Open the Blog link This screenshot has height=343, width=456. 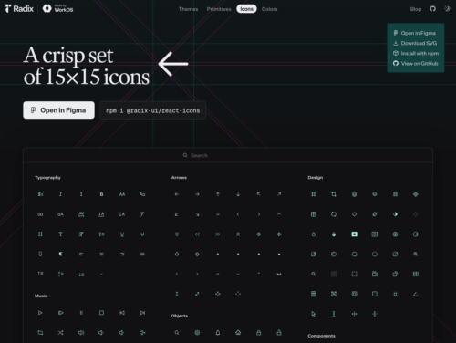416,9
